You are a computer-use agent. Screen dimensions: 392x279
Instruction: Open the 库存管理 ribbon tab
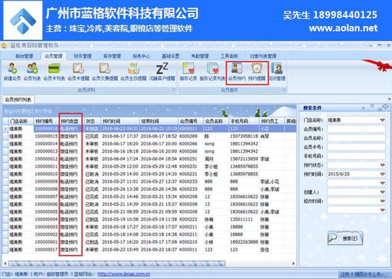click(x=112, y=56)
